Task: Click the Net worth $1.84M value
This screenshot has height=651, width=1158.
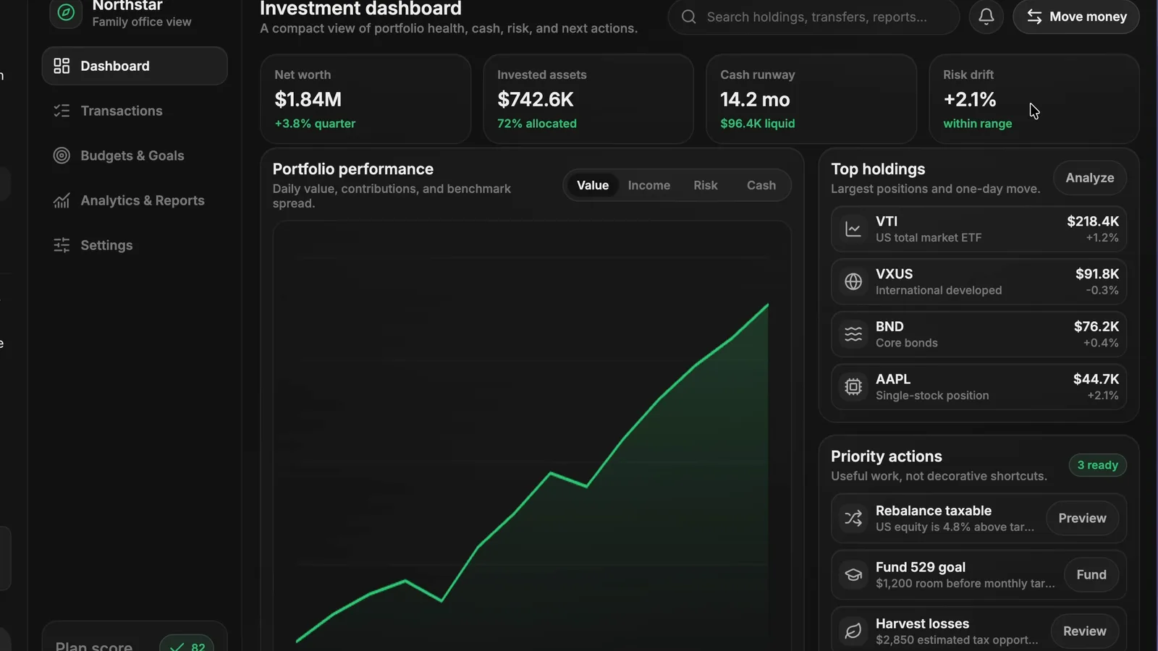Action: click(308, 99)
